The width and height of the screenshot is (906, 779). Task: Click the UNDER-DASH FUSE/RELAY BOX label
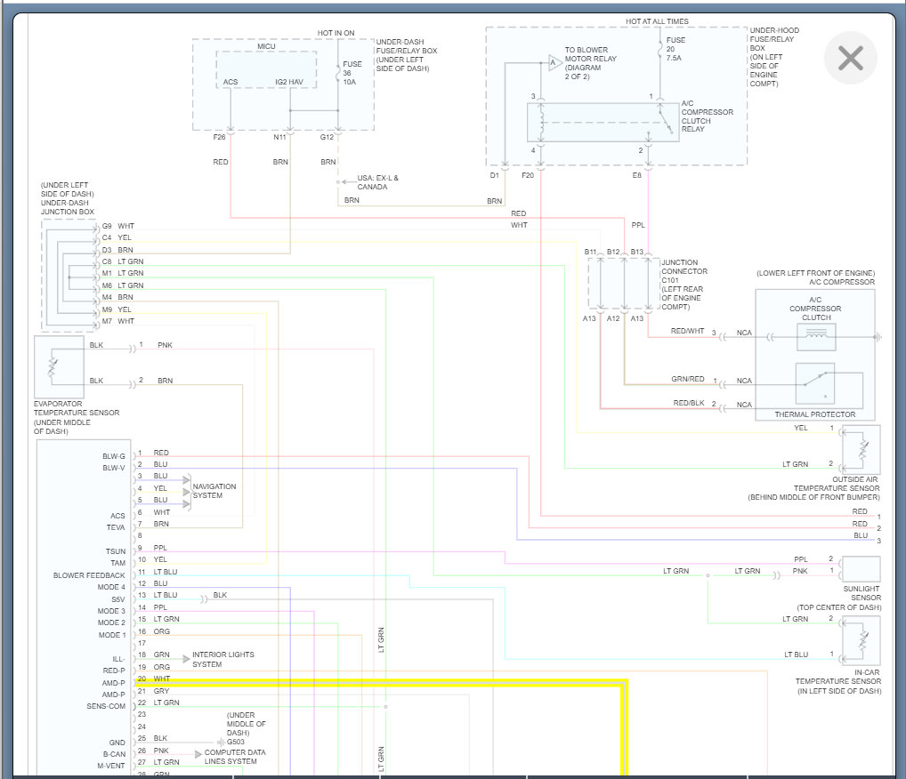point(406,55)
